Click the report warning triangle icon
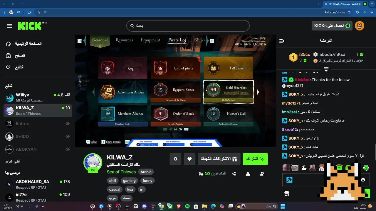This screenshot has height=211, width=376. [248, 173]
